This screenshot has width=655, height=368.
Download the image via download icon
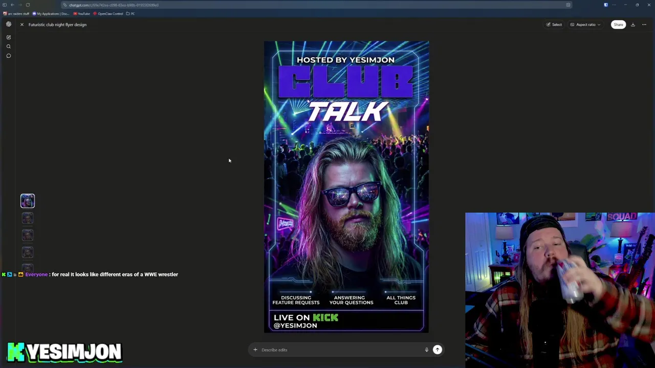633,25
